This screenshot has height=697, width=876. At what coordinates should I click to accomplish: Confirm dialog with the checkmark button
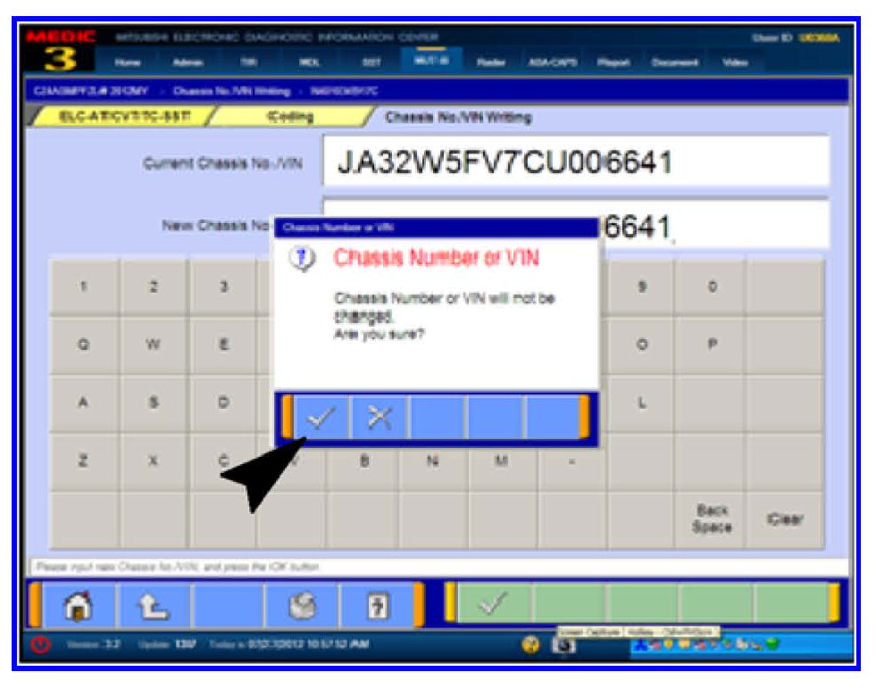(x=321, y=417)
